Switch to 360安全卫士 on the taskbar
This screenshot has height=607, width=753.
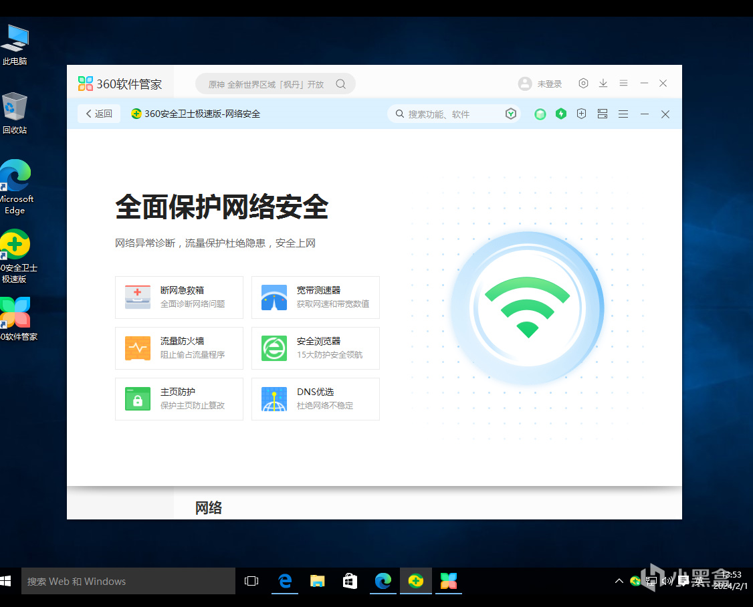[x=416, y=581]
